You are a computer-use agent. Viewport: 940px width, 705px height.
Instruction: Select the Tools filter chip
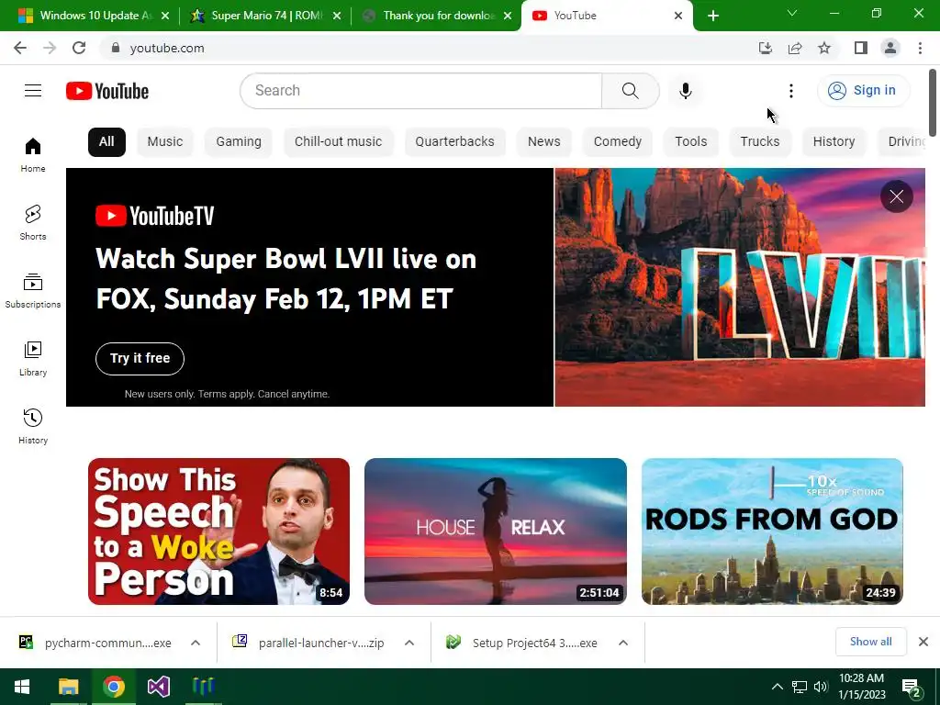click(x=691, y=142)
